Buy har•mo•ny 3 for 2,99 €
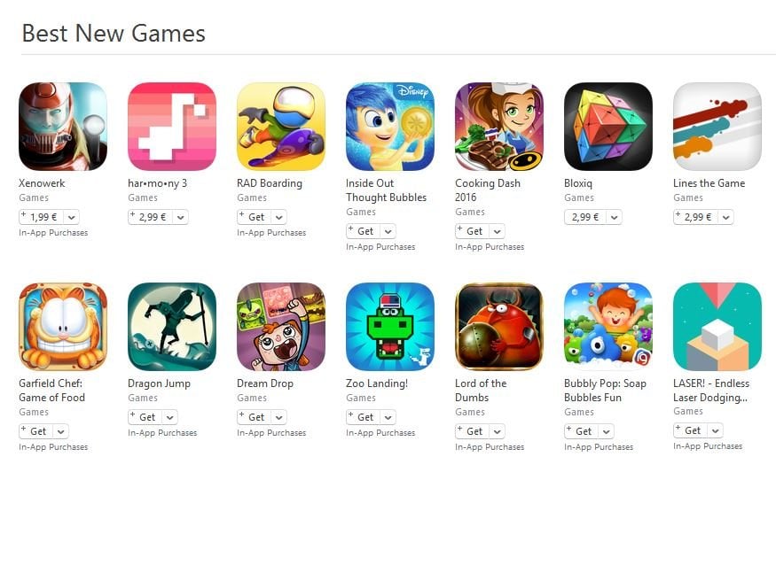 coord(151,217)
